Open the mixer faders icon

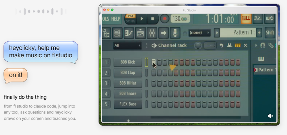[152, 33]
